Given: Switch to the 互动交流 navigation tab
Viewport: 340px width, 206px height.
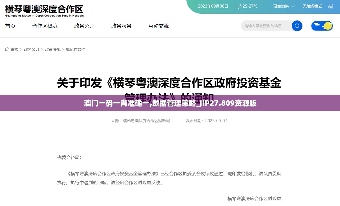Looking at the screenshot, I should pos(158,26).
